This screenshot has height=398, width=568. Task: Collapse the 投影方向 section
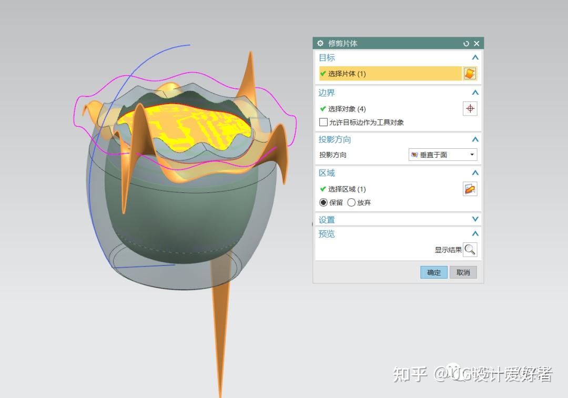(x=475, y=139)
